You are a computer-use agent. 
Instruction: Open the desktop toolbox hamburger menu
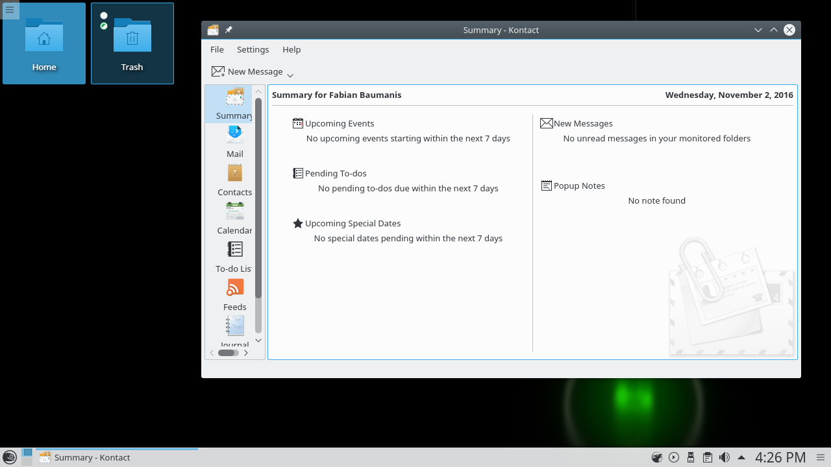[x=10, y=10]
